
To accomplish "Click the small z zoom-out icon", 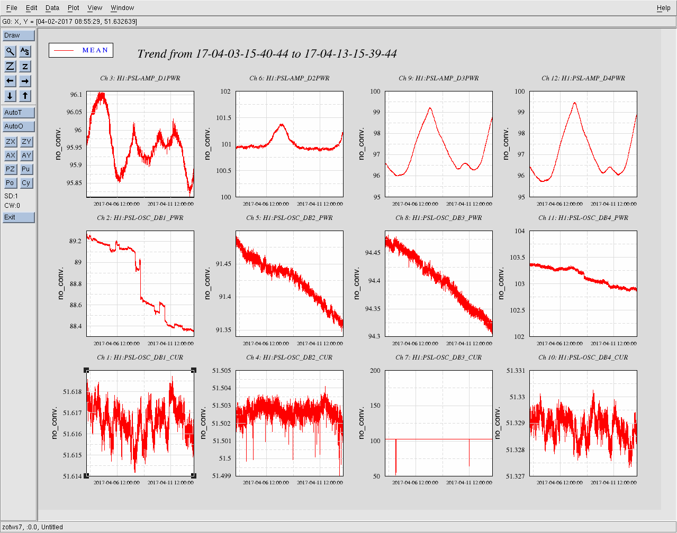I will pos(25,66).
